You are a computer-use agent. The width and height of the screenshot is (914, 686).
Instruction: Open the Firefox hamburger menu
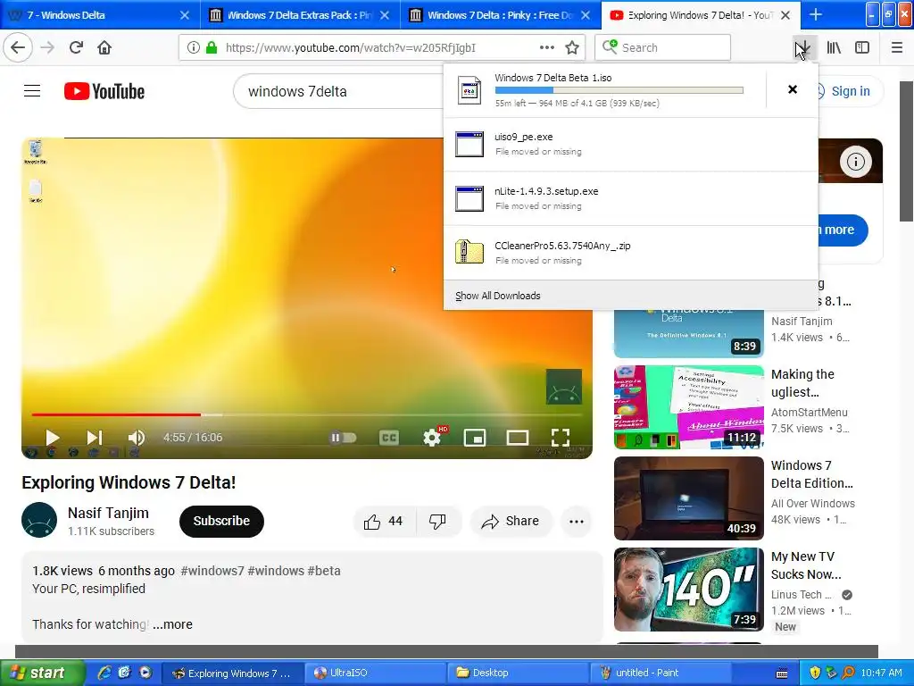coord(897,47)
